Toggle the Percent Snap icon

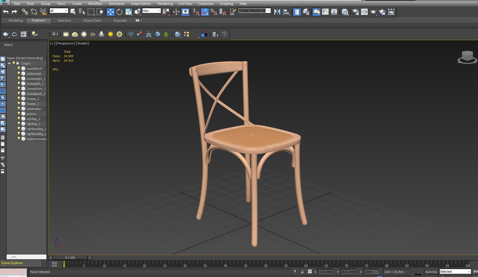214,12
